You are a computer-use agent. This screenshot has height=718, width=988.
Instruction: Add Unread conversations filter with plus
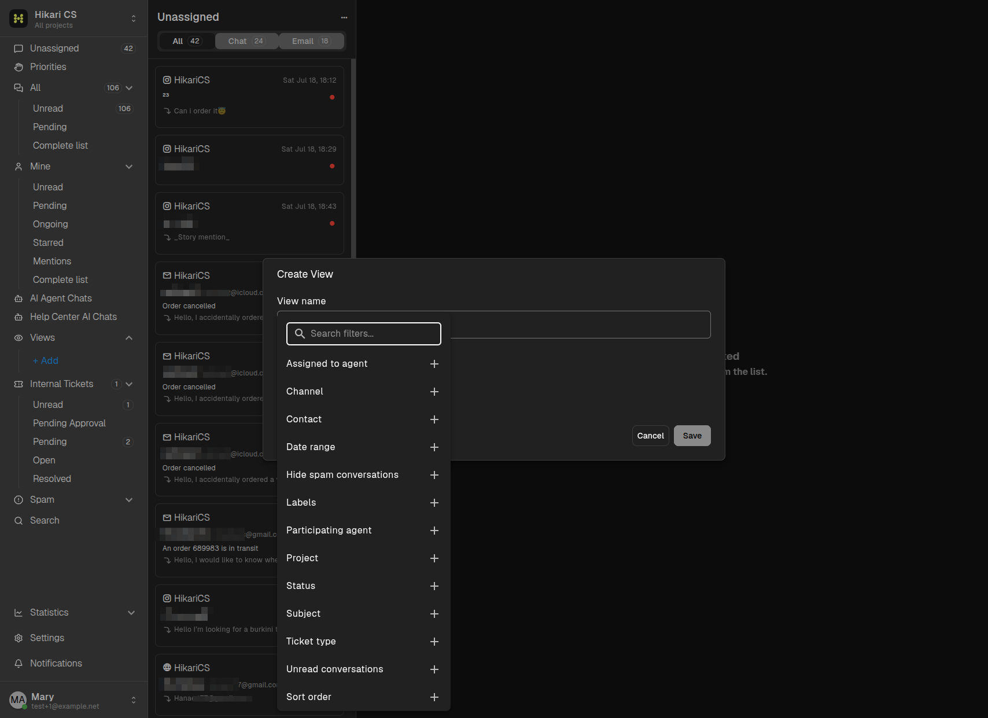[x=434, y=669]
